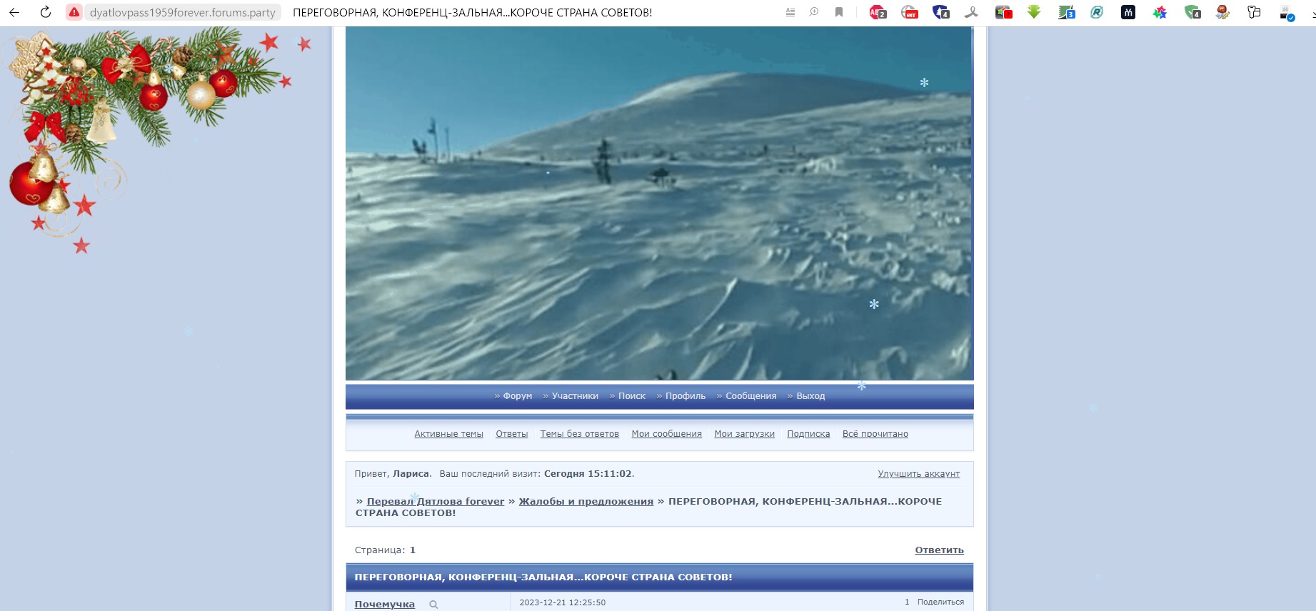Screen dimensions: 1316x611
Task: Open the Активные темы link
Action: pos(448,434)
